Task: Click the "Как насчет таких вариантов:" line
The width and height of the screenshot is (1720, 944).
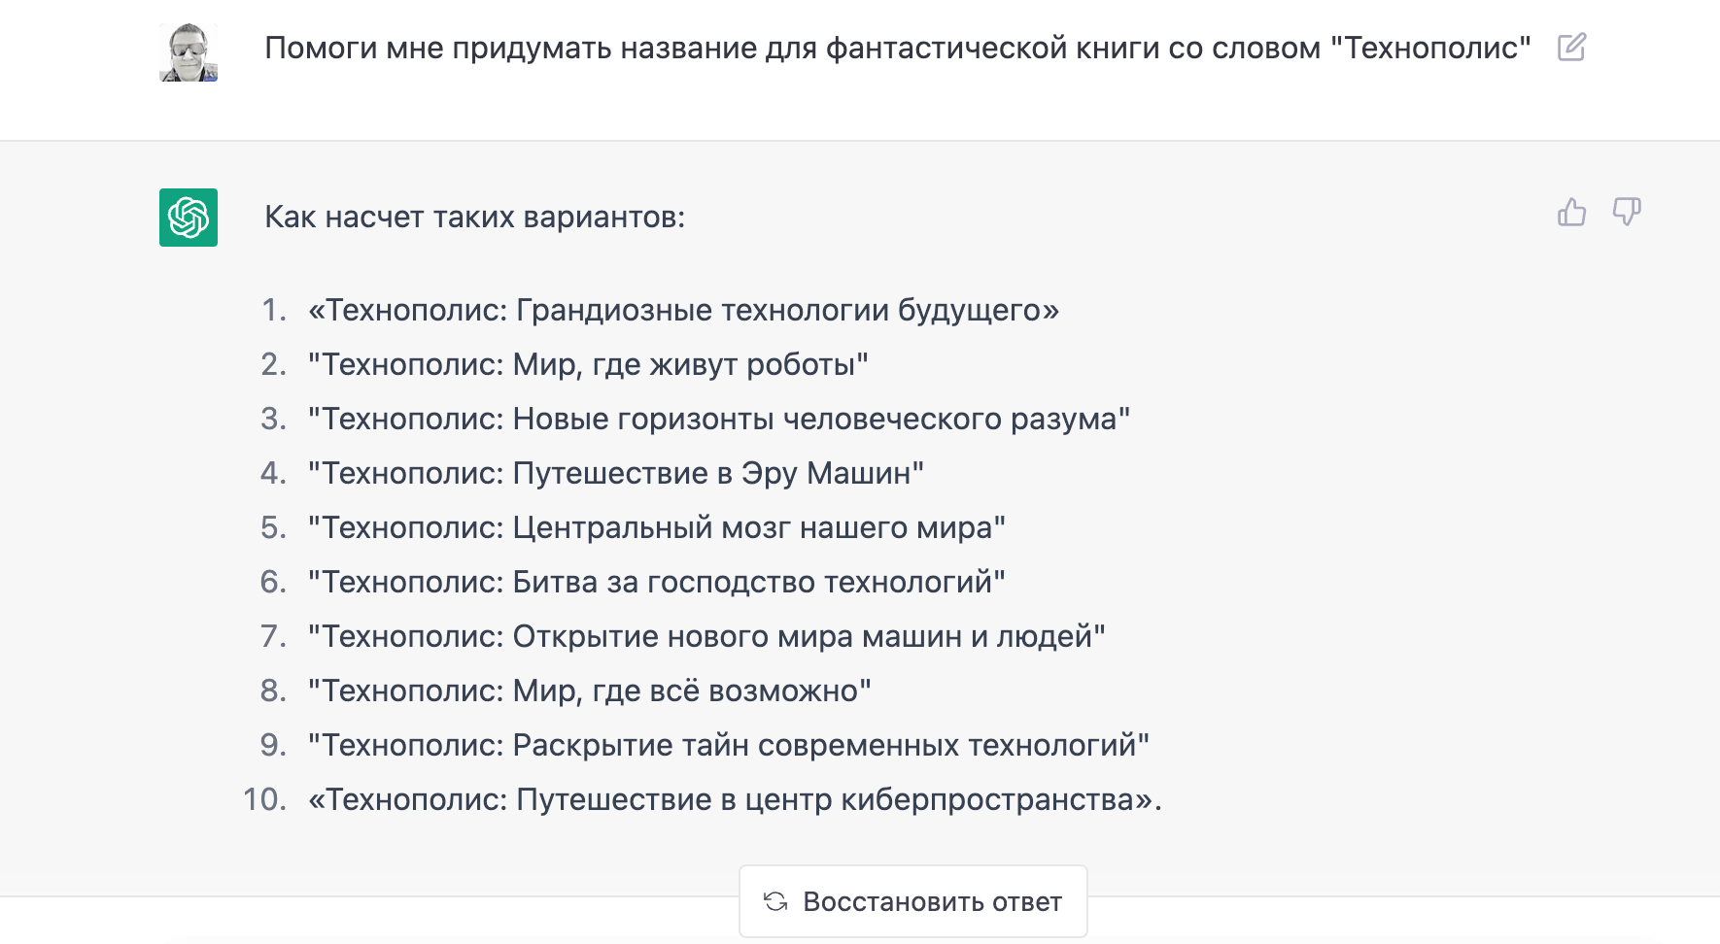Action: 474,217
